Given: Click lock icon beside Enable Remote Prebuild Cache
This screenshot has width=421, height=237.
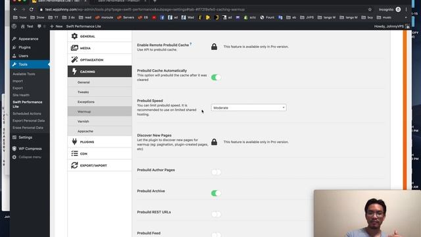Looking at the screenshot, I should 214,47.
